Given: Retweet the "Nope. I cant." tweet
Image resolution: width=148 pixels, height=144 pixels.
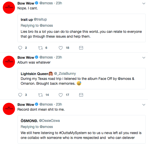Looking at the screenshot, I should 40,48.
